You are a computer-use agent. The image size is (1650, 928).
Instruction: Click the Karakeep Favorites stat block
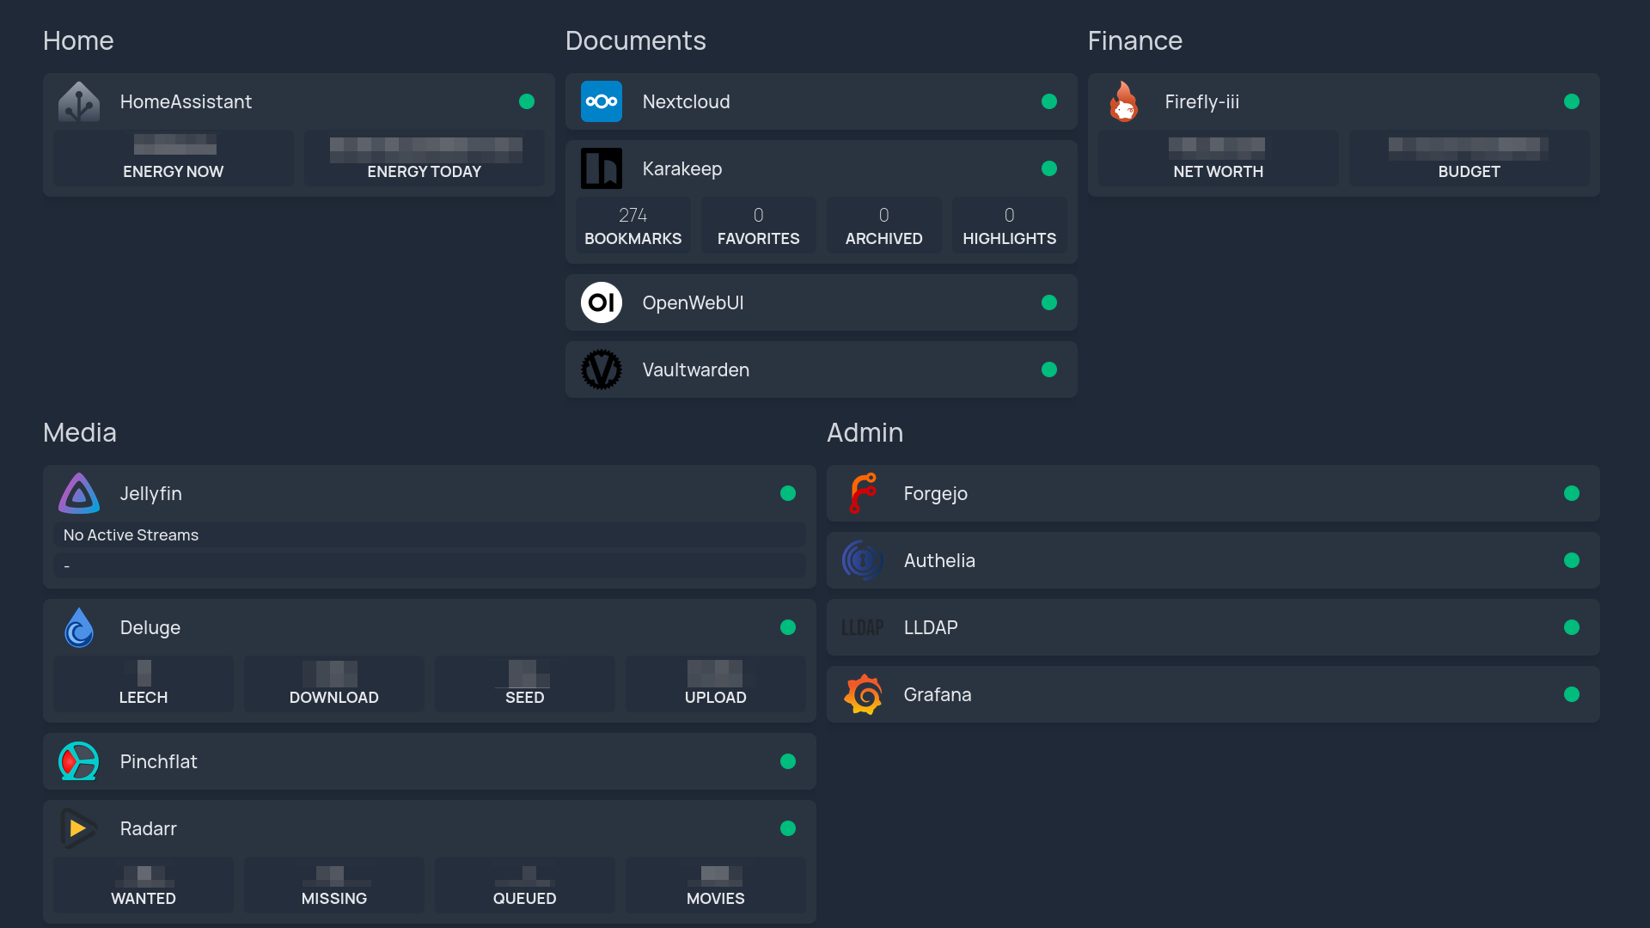pos(759,225)
